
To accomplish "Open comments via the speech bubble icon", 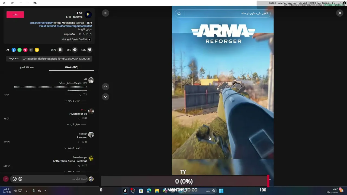I will (x=75, y=50).
